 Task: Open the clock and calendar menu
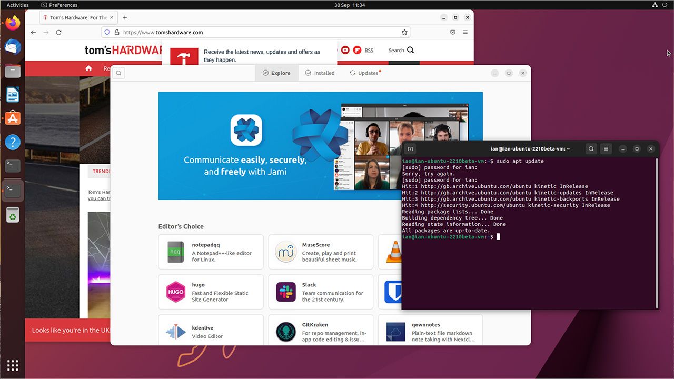[x=350, y=5]
